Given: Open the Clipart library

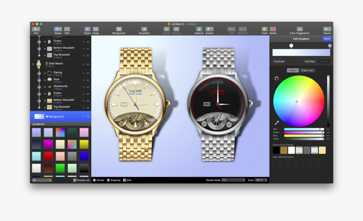Looking at the screenshot, I should 87,29.
